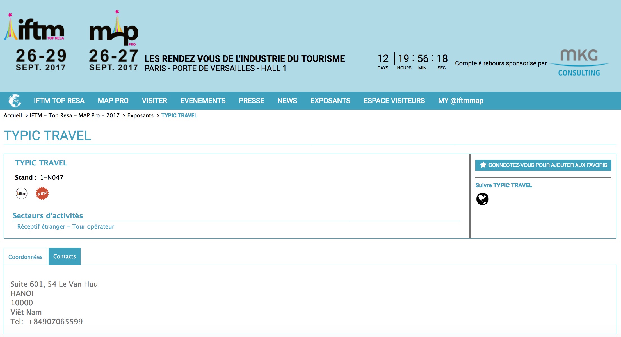Click the Secteurs d'activités heading

click(48, 215)
